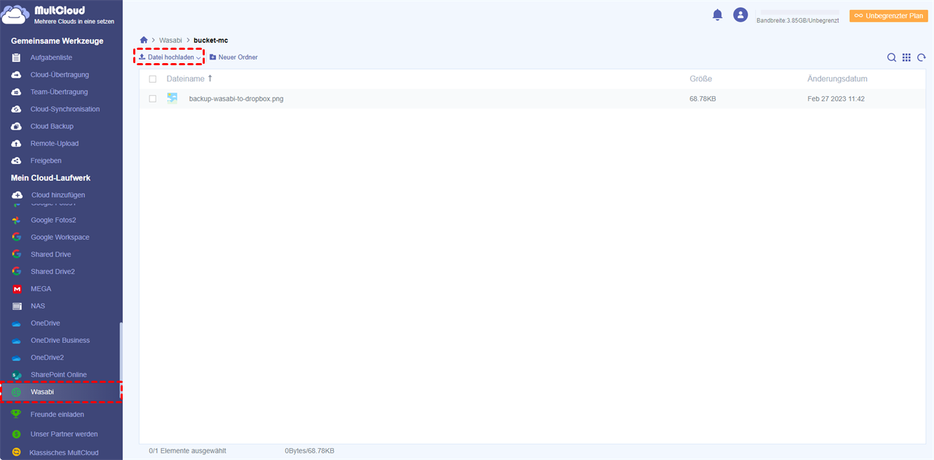Image resolution: width=934 pixels, height=460 pixels.
Task: Click the Unbegrenzter Plan button
Action: [888, 15]
